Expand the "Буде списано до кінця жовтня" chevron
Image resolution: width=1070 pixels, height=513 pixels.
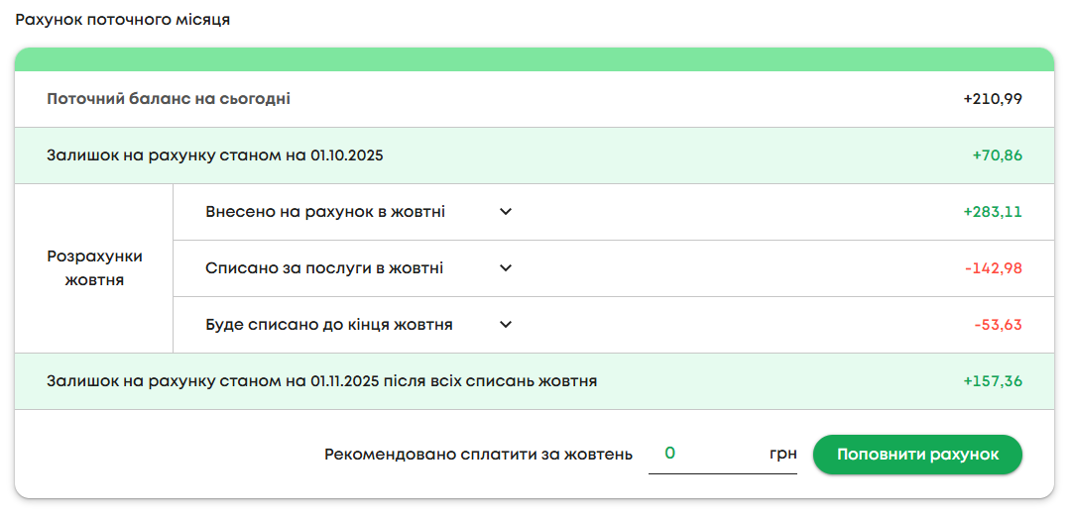[x=506, y=325]
